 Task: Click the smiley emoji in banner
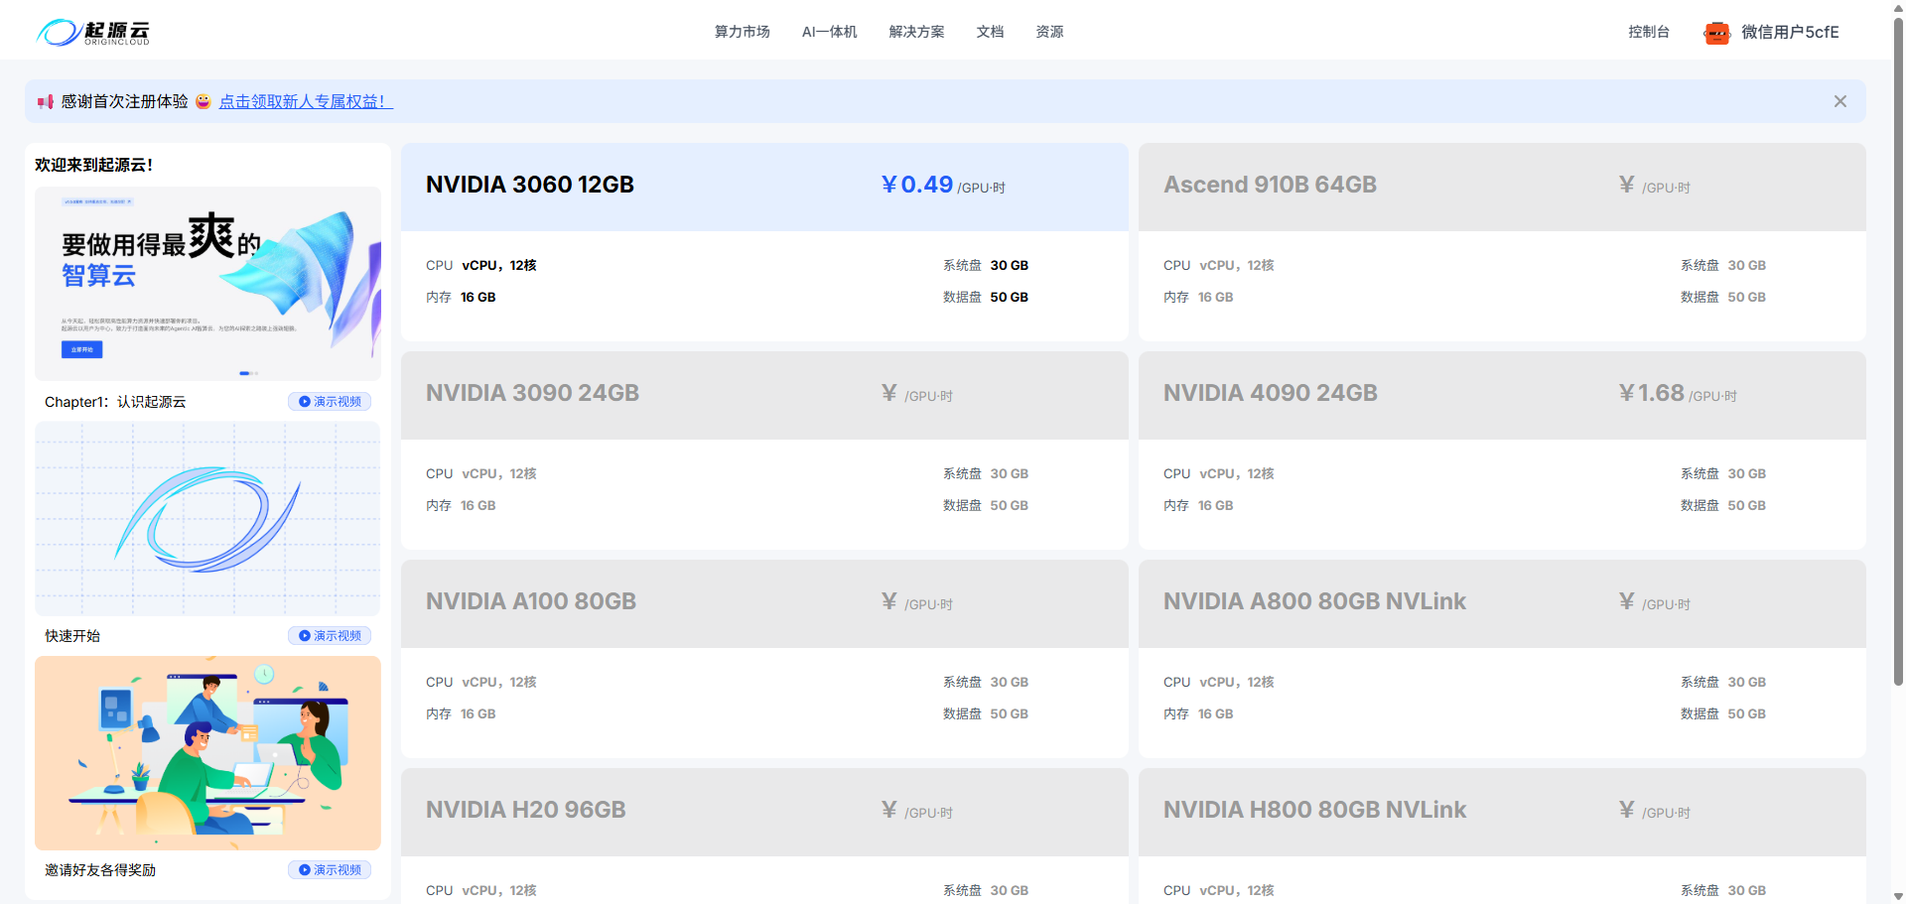[204, 101]
